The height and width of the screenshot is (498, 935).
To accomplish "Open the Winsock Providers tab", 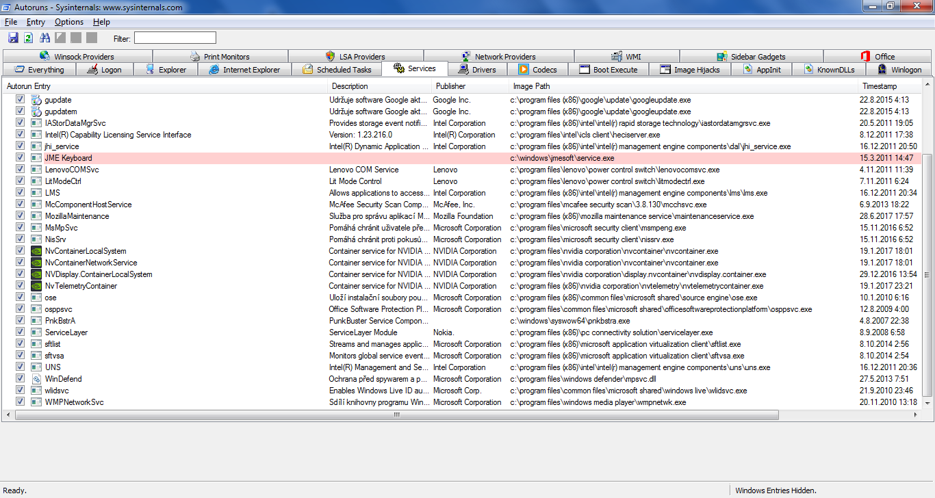I will pos(77,56).
